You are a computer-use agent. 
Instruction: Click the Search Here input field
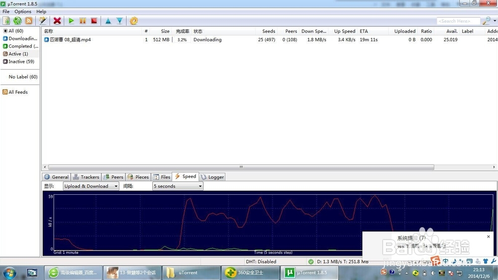coord(458,21)
